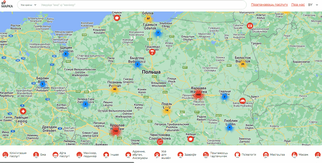Screen dimensions: 322x163
Task: Click the red car marker near Biała Podlaska
Action: tap(243, 101)
